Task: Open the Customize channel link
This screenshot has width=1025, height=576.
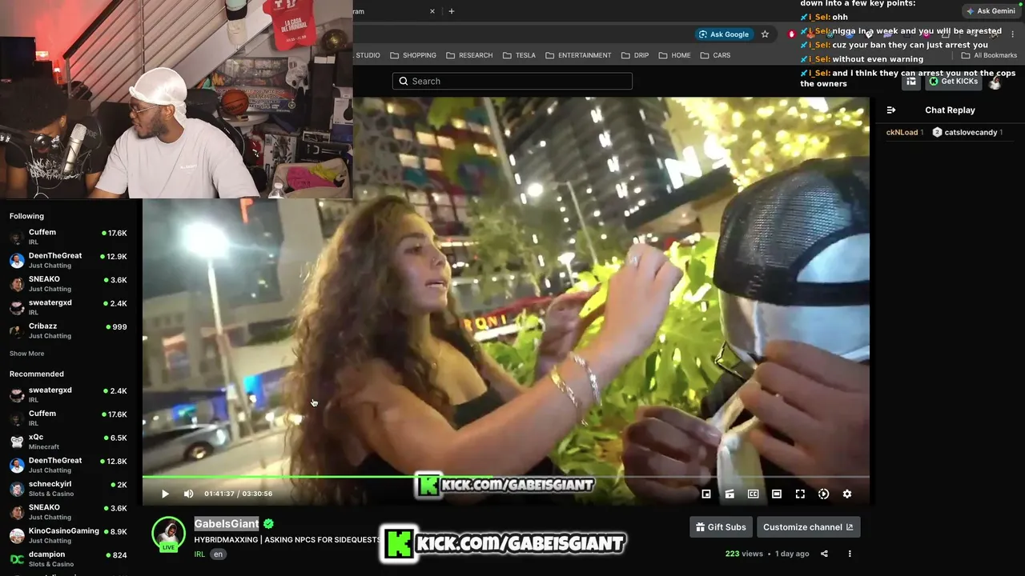Action: pos(808,527)
